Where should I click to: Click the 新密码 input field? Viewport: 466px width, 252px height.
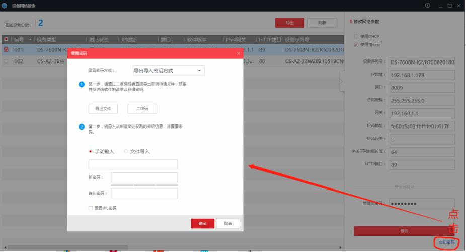coord(144,177)
